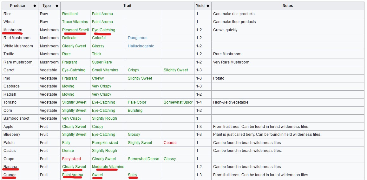Open the red Coarse trait link
Viewport: 367px width, 180px height.
pos(170,143)
